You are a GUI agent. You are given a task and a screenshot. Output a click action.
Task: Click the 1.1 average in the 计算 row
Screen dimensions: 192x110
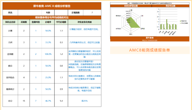point(61,31)
